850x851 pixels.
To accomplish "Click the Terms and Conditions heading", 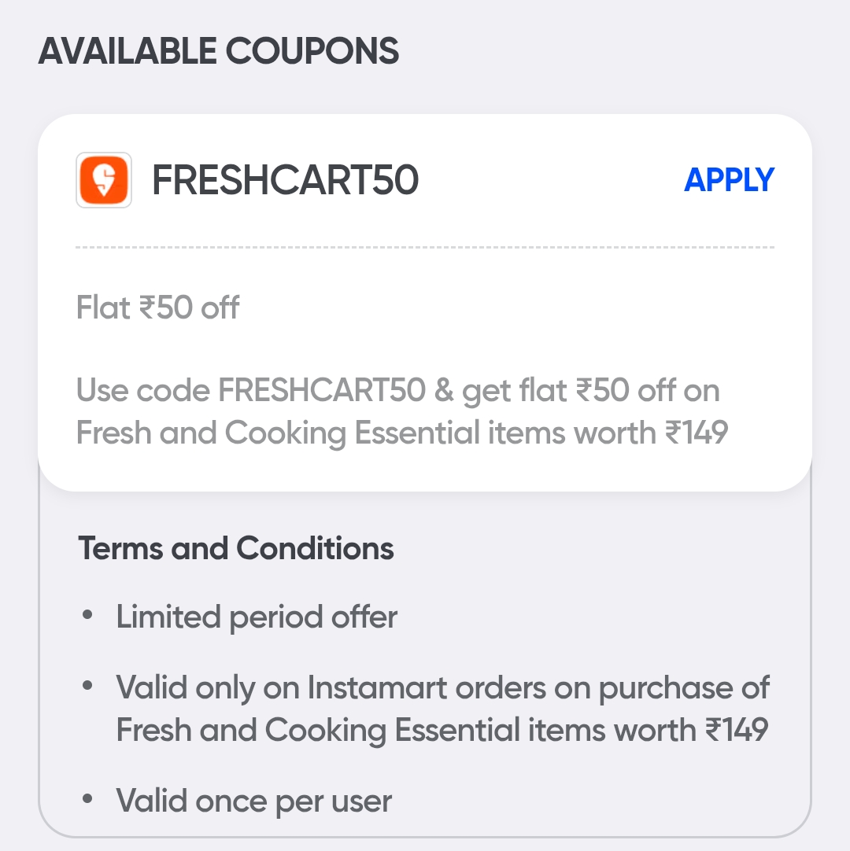I will point(236,548).
